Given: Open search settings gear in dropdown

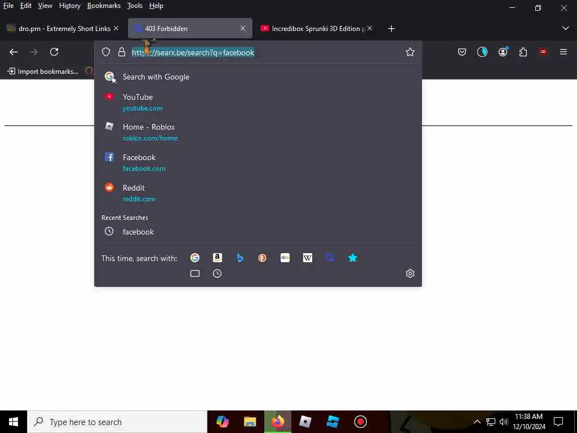Looking at the screenshot, I should click(410, 273).
